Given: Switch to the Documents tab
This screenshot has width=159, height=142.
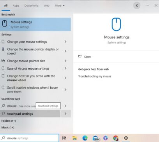Looking at the screenshot, I should pos(32,5).
